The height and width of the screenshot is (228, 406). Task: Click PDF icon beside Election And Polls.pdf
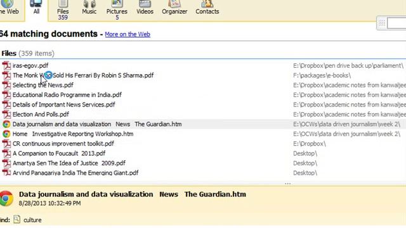tap(6, 114)
